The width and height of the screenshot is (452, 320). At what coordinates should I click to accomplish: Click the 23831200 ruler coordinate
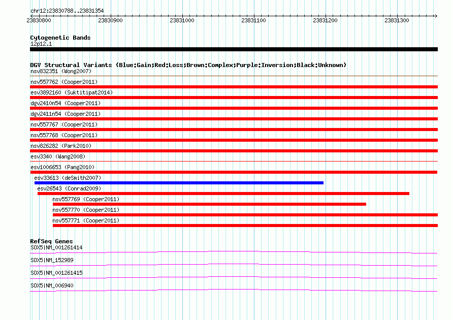[325, 20]
